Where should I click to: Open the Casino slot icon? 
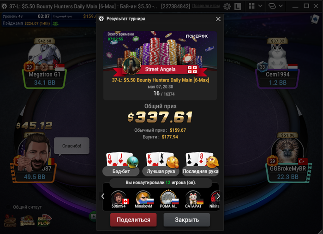(10, 221)
